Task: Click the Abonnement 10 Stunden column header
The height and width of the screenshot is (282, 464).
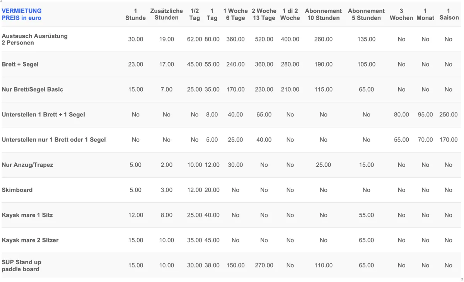Action: pos(324,14)
